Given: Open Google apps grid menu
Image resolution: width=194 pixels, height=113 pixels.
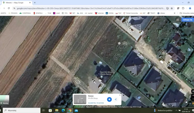Looking at the screenshot, I should pos(177,20).
